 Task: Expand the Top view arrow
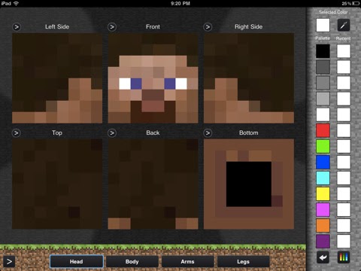pos(17,132)
